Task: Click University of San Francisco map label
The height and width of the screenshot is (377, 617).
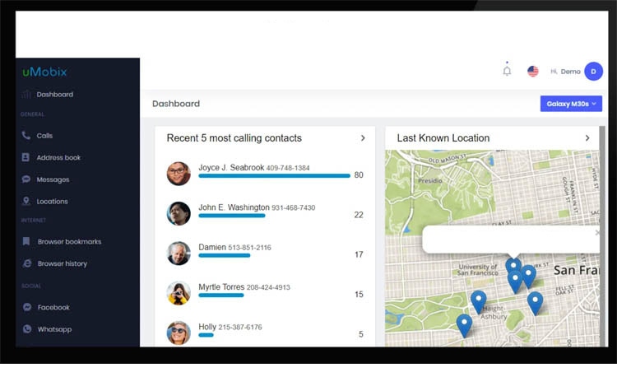Action: coord(478,269)
